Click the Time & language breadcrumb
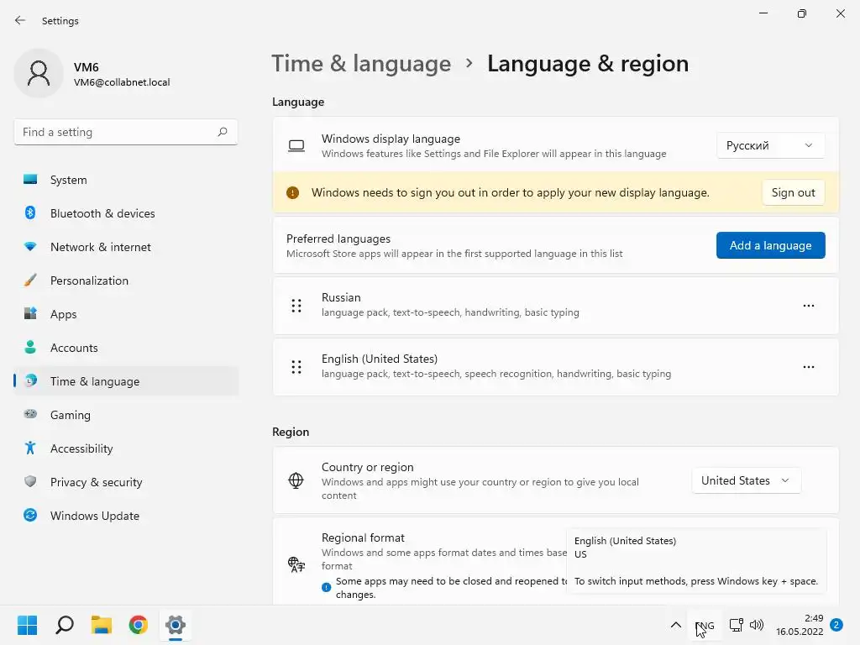This screenshot has height=645, width=860. tap(361, 64)
